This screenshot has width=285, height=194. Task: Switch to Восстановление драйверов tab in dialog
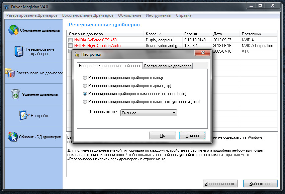168,66
